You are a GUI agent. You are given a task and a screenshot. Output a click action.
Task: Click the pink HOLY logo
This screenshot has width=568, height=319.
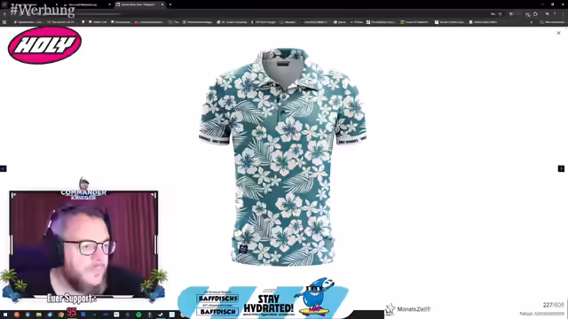tap(44, 45)
